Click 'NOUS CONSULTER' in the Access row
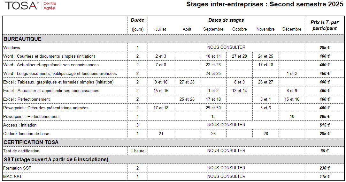This screenshot has height=182, width=346. [226, 125]
